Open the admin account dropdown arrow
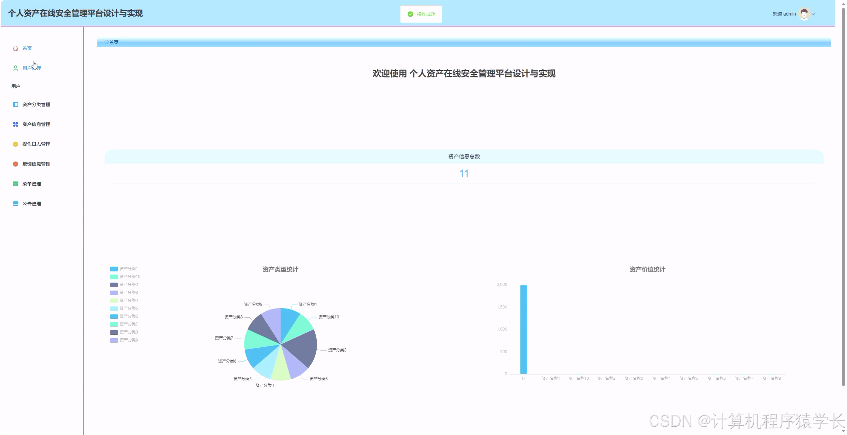The width and height of the screenshot is (847, 435). (x=813, y=14)
